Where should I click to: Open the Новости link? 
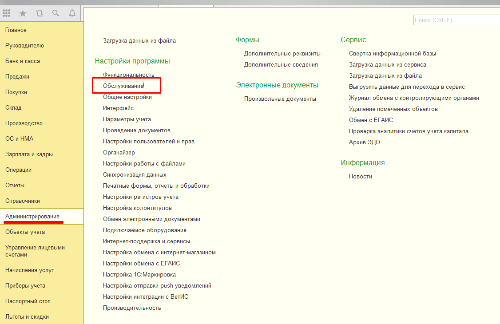pos(360,177)
